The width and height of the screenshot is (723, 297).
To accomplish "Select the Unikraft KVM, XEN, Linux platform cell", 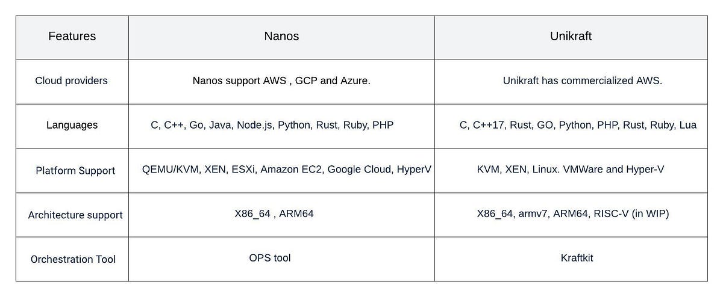I will (x=570, y=170).
